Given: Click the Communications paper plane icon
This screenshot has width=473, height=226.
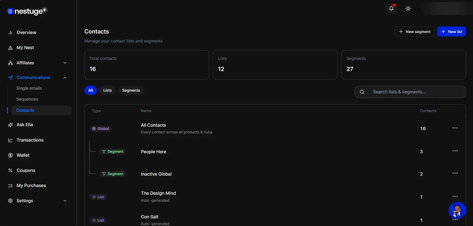Looking at the screenshot, I should tap(10, 78).
